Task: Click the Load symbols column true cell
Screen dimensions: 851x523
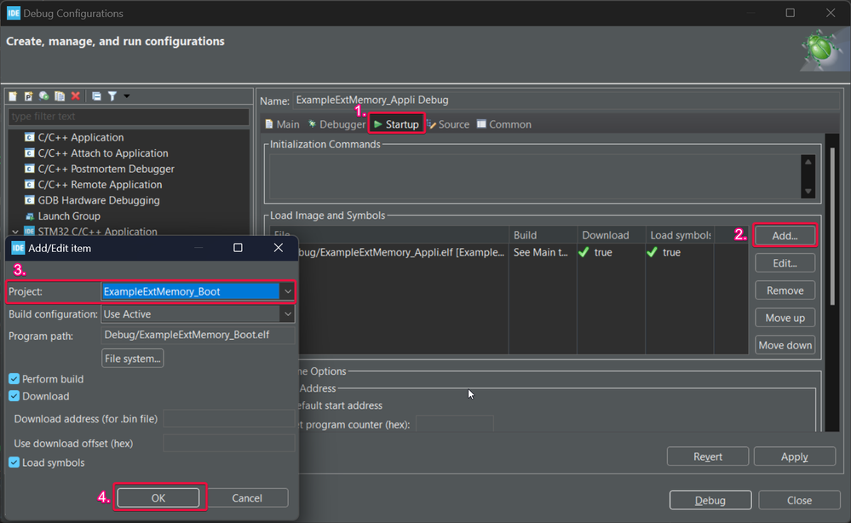Action: coord(679,252)
